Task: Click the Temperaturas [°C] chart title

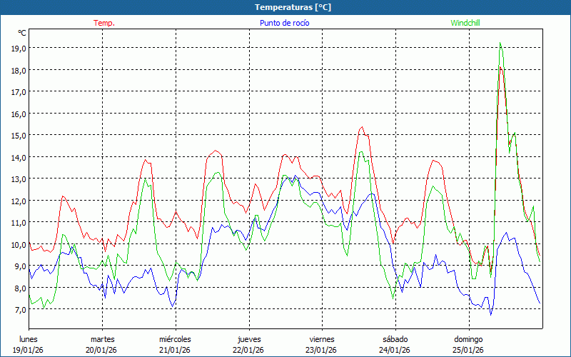Action: [x=293, y=7]
